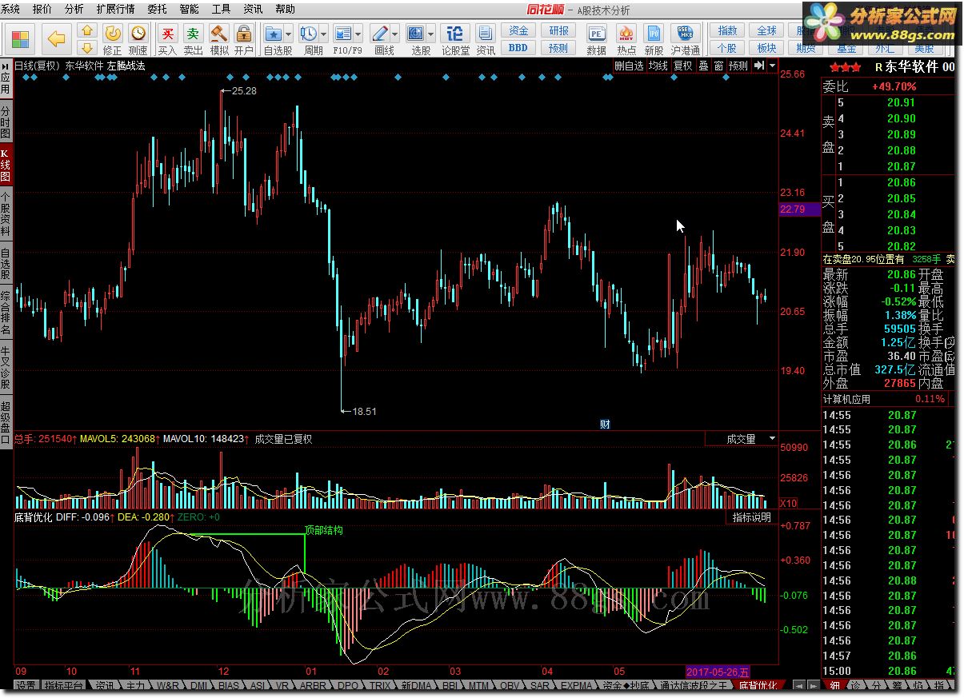Click the 卖出 sell icon
The height and width of the screenshot is (698, 964).
[x=193, y=39]
